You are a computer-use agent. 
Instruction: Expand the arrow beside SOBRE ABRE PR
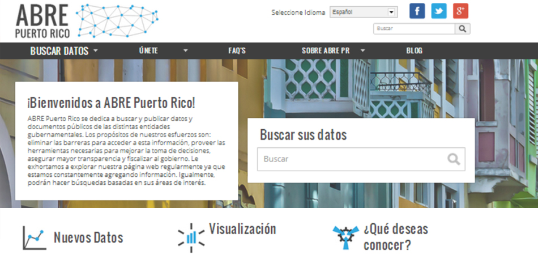[x=362, y=51]
